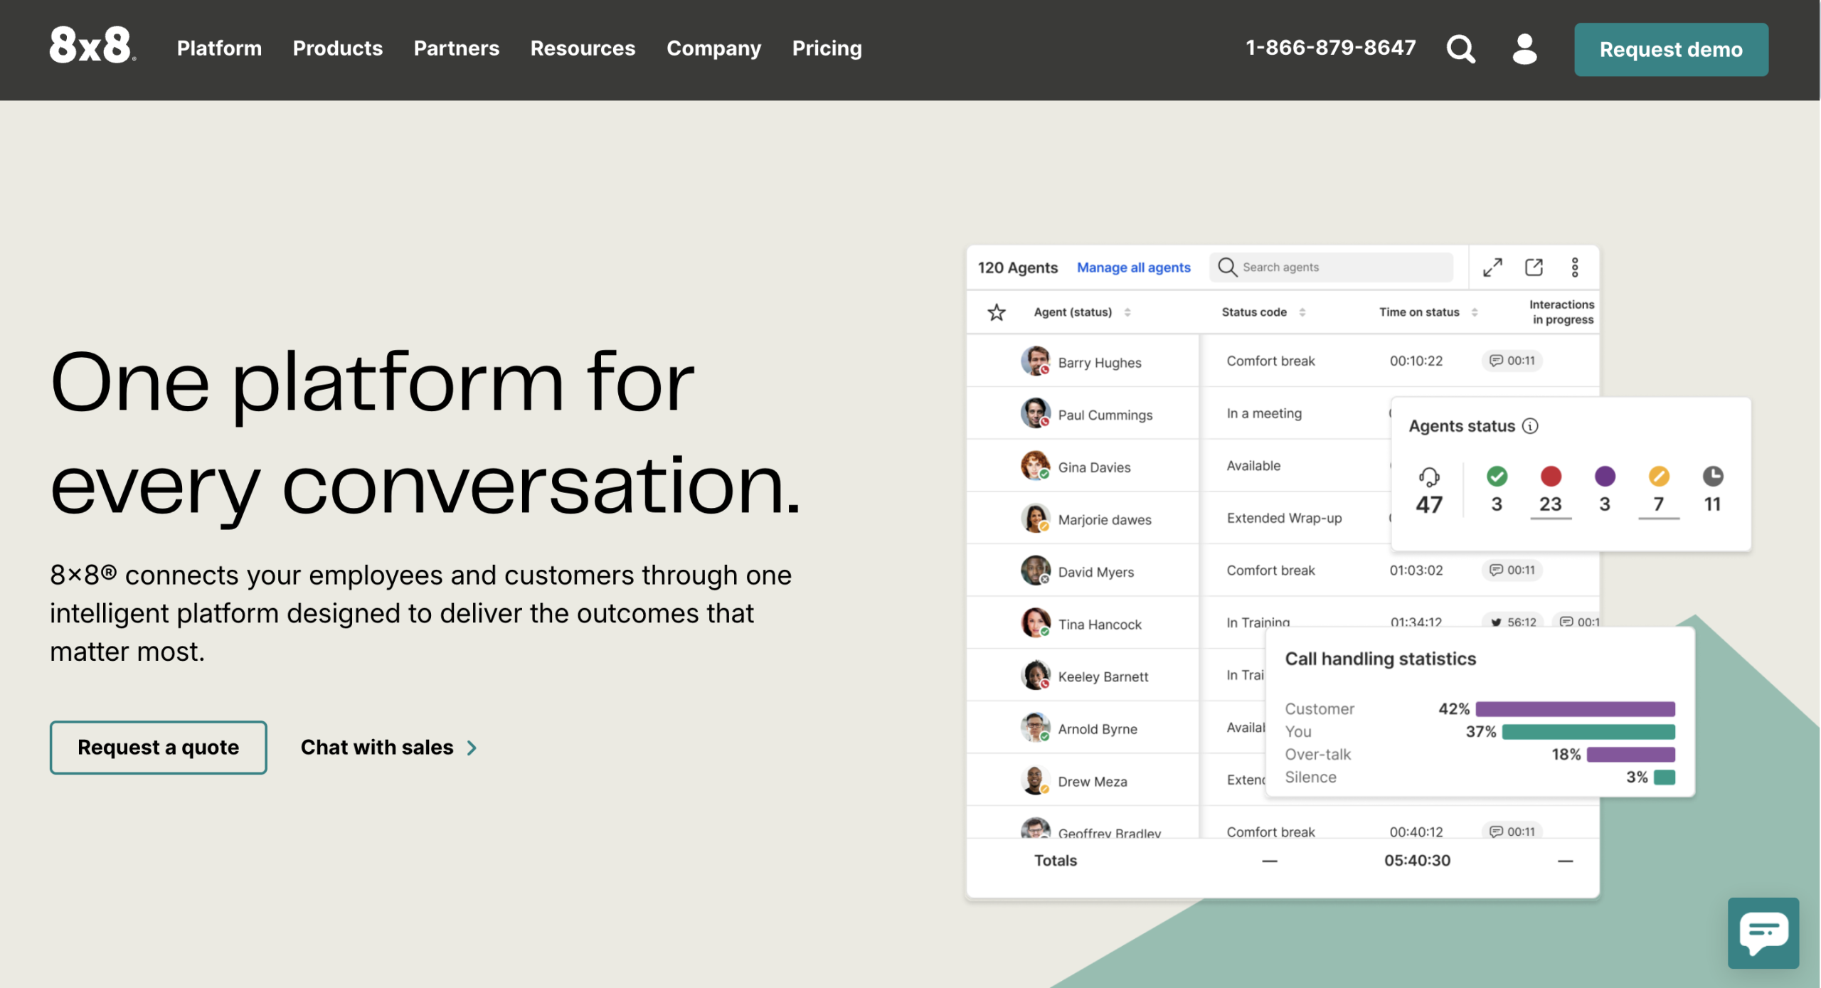Call the 1-866-879-8647 phone number
Screen dimensions: 1821x988
click(1330, 48)
